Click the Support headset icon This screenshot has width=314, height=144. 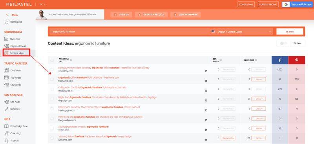6,140
